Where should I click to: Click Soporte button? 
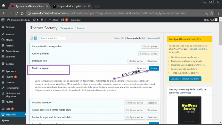point(81,28)
